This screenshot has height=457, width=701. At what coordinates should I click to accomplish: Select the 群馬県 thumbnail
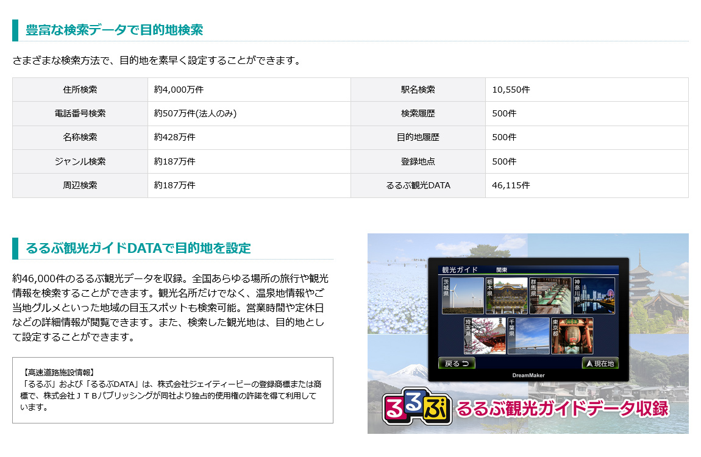550,296
